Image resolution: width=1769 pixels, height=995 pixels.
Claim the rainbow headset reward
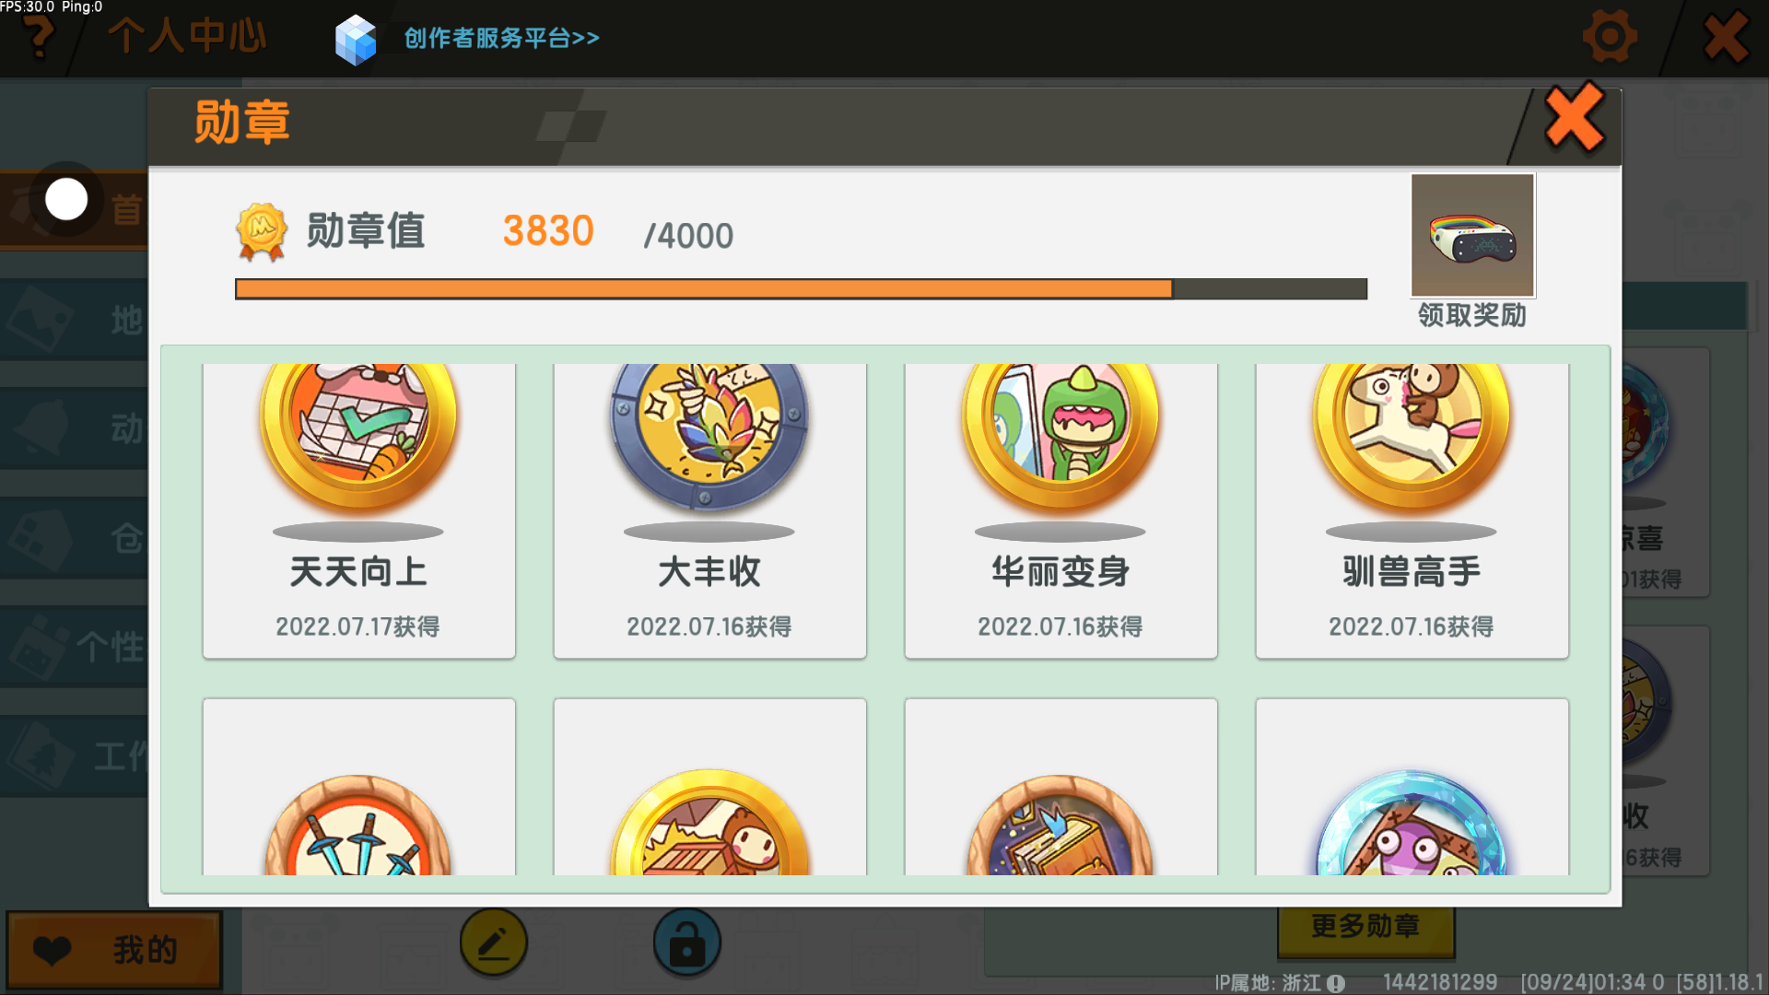click(1472, 236)
